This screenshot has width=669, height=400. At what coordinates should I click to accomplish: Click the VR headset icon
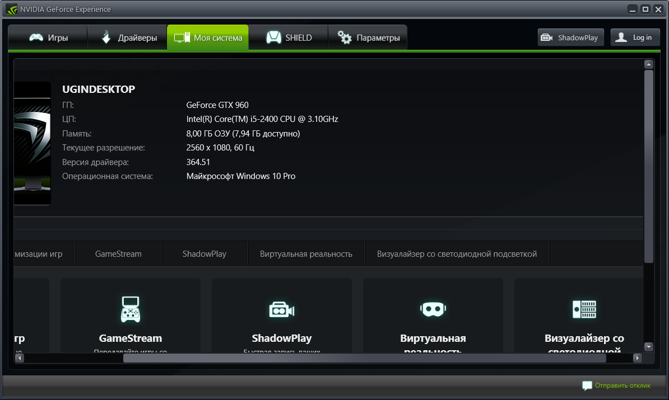click(433, 309)
